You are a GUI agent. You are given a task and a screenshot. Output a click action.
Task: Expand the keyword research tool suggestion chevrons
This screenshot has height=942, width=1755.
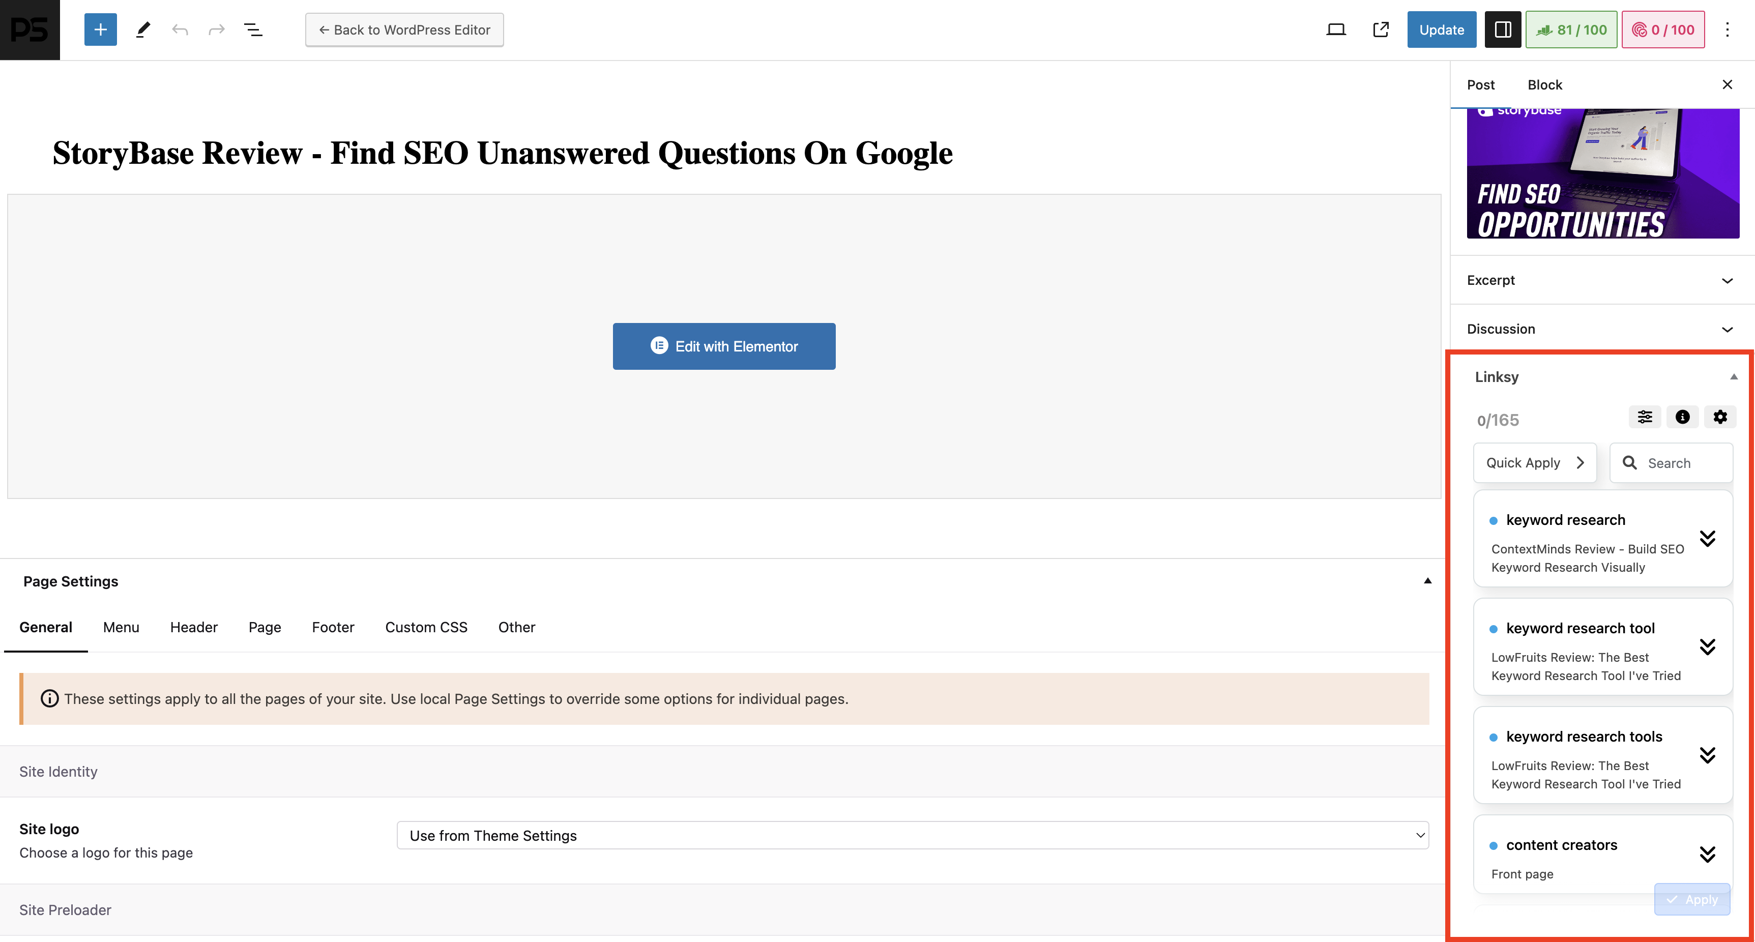pyautogui.click(x=1707, y=646)
